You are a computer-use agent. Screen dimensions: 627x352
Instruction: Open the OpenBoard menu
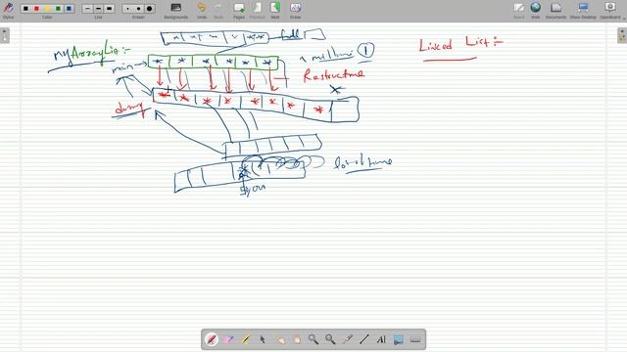610,11
